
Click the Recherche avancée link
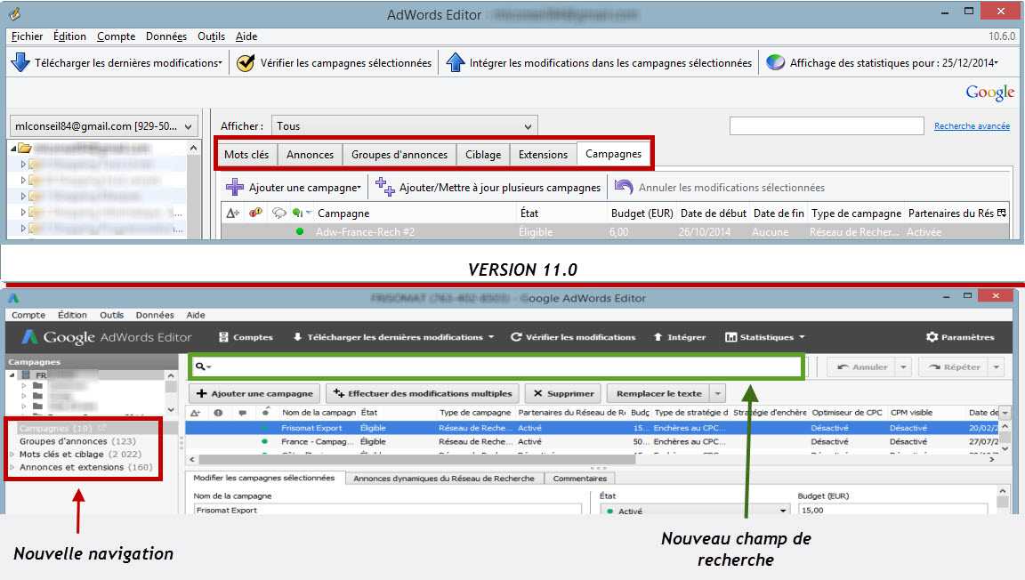point(972,125)
